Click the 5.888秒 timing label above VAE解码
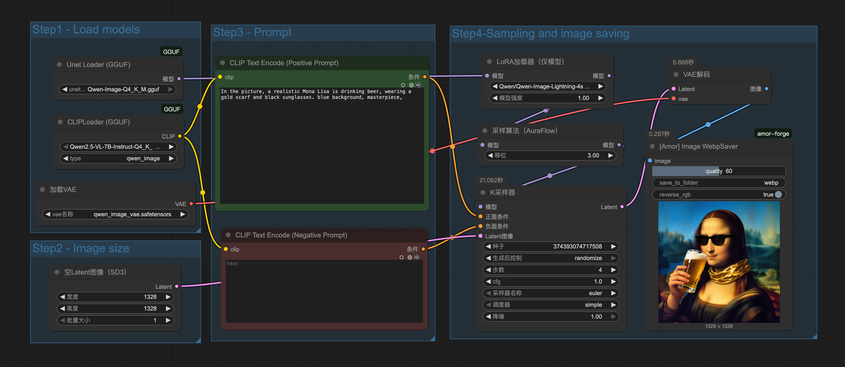The height and width of the screenshot is (367, 845). coord(683,62)
